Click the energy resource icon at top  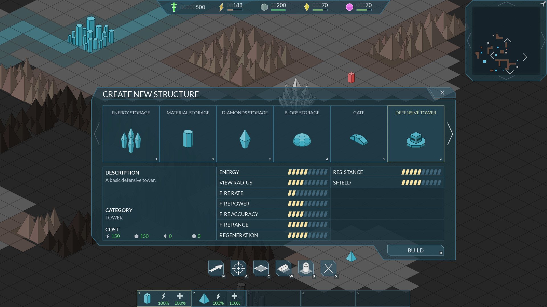222,6
